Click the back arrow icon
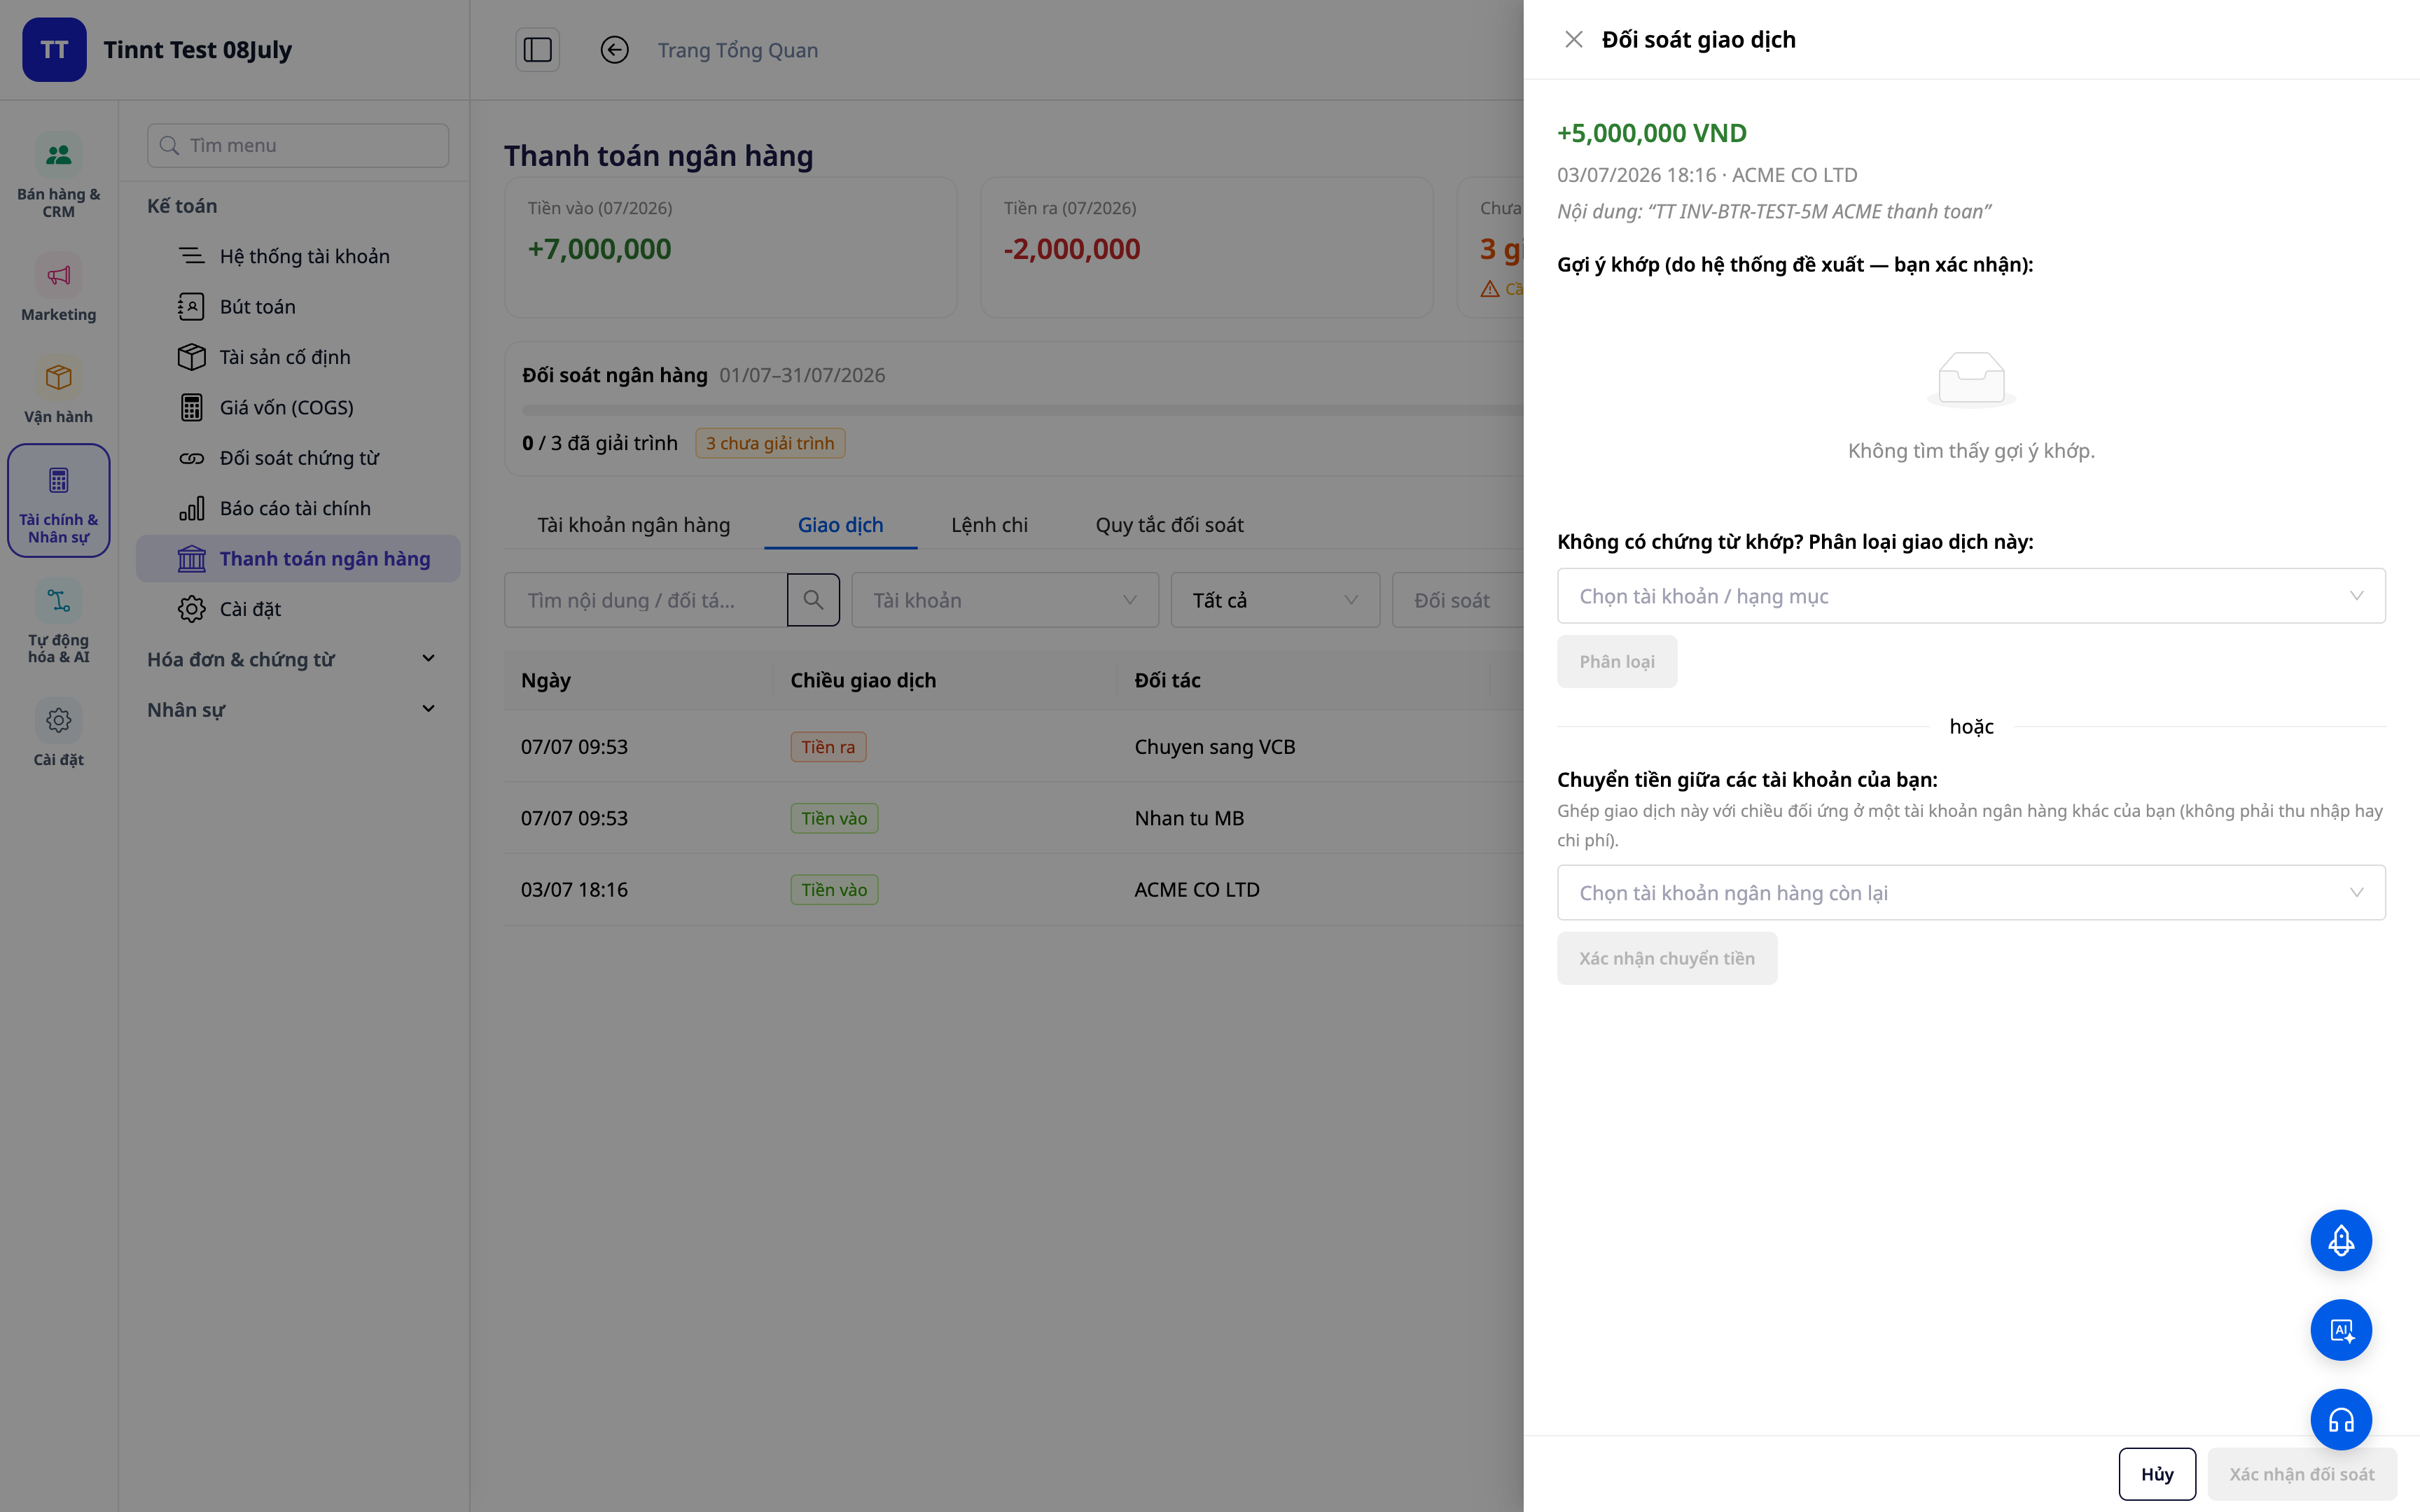Viewport: 2420px width, 1512px height. (x=614, y=50)
